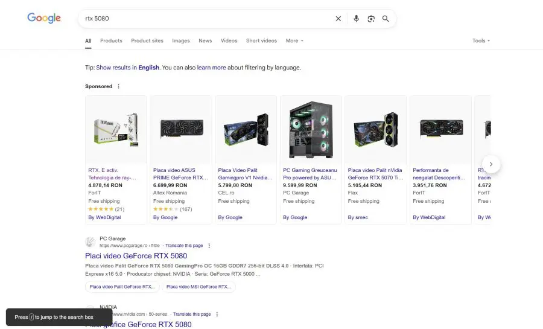This screenshot has height=329, width=543.
Task: Click By Google under PC Garage card
Action: click(295, 217)
